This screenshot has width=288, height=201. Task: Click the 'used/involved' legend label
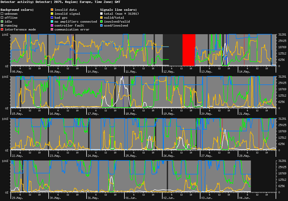116,26
